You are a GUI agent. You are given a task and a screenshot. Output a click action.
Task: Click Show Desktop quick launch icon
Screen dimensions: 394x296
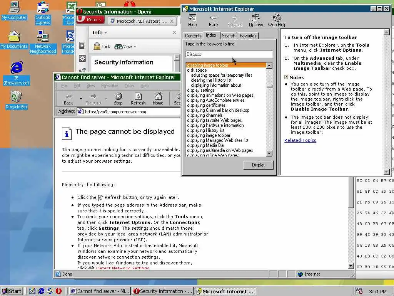32,291
